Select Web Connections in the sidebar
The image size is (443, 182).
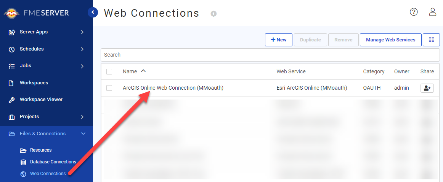pyautogui.click(x=48, y=174)
